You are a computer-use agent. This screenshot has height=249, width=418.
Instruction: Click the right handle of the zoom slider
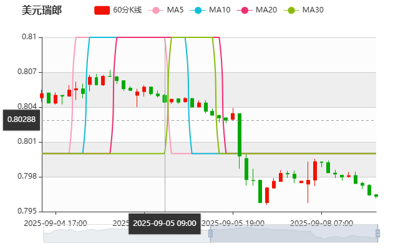(377, 233)
